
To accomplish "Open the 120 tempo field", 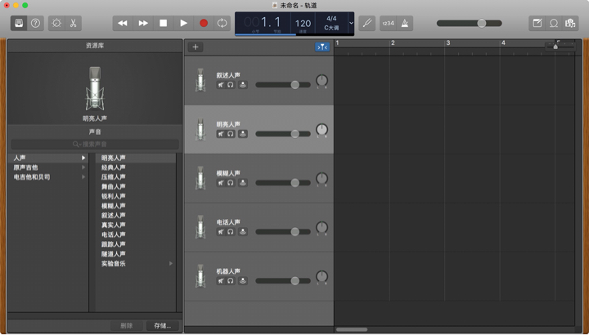I will point(303,24).
